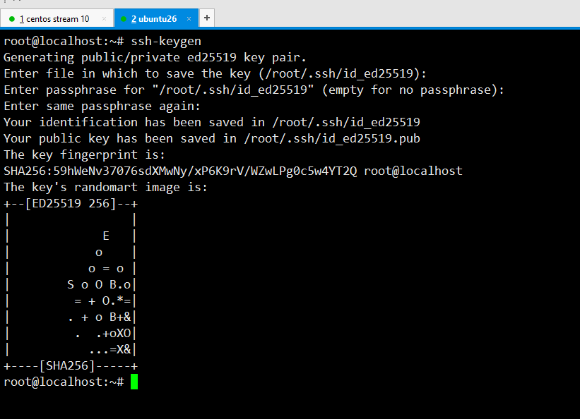Image resolution: width=580 pixels, height=419 pixels.
Task: Click the "Generating public/private ed25519" line
Action: [155, 58]
